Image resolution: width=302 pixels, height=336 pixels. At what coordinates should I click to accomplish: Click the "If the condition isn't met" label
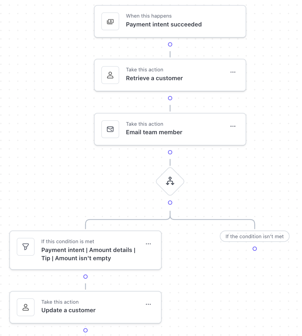tap(254, 236)
